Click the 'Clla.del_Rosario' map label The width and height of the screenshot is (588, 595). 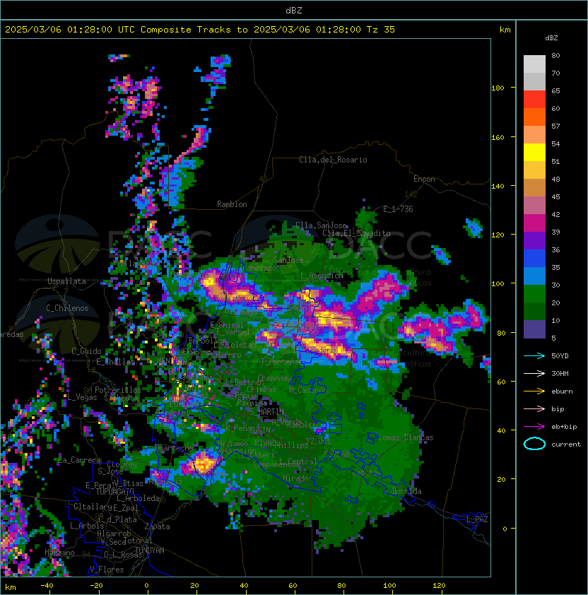click(x=333, y=160)
